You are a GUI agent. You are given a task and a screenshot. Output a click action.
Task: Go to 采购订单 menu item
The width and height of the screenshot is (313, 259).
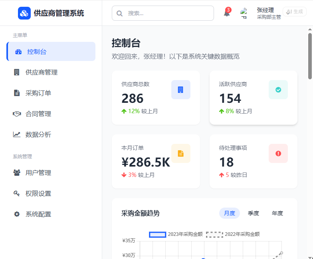tap(51, 93)
